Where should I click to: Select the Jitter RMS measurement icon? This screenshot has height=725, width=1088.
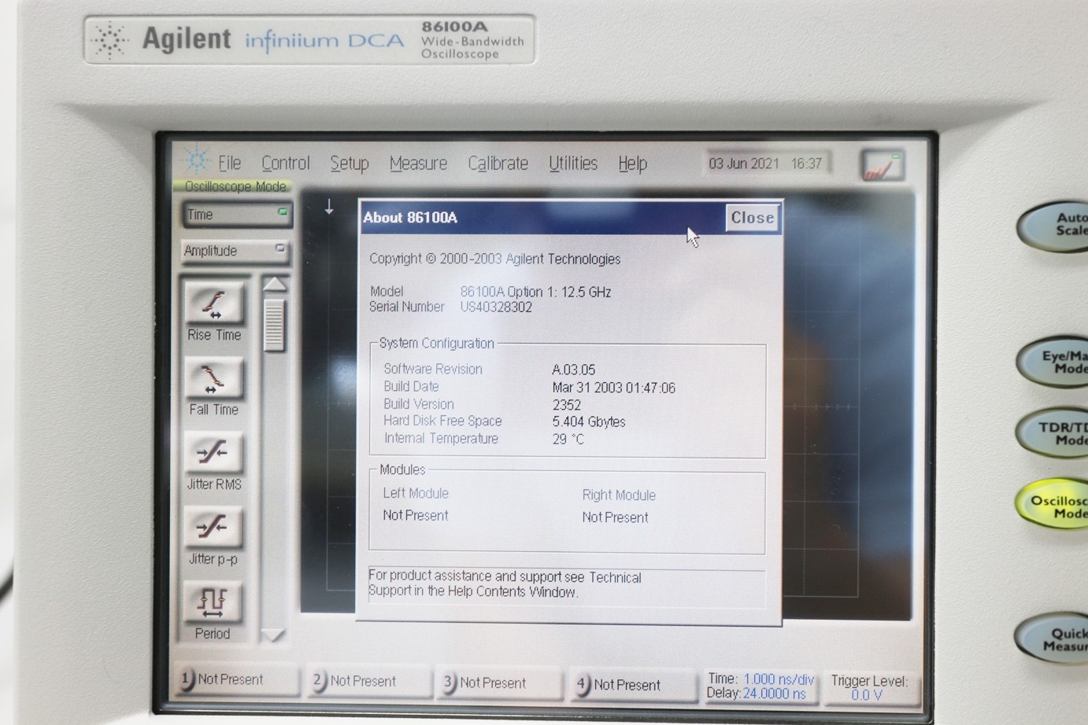pyautogui.click(x=213, y=454)
